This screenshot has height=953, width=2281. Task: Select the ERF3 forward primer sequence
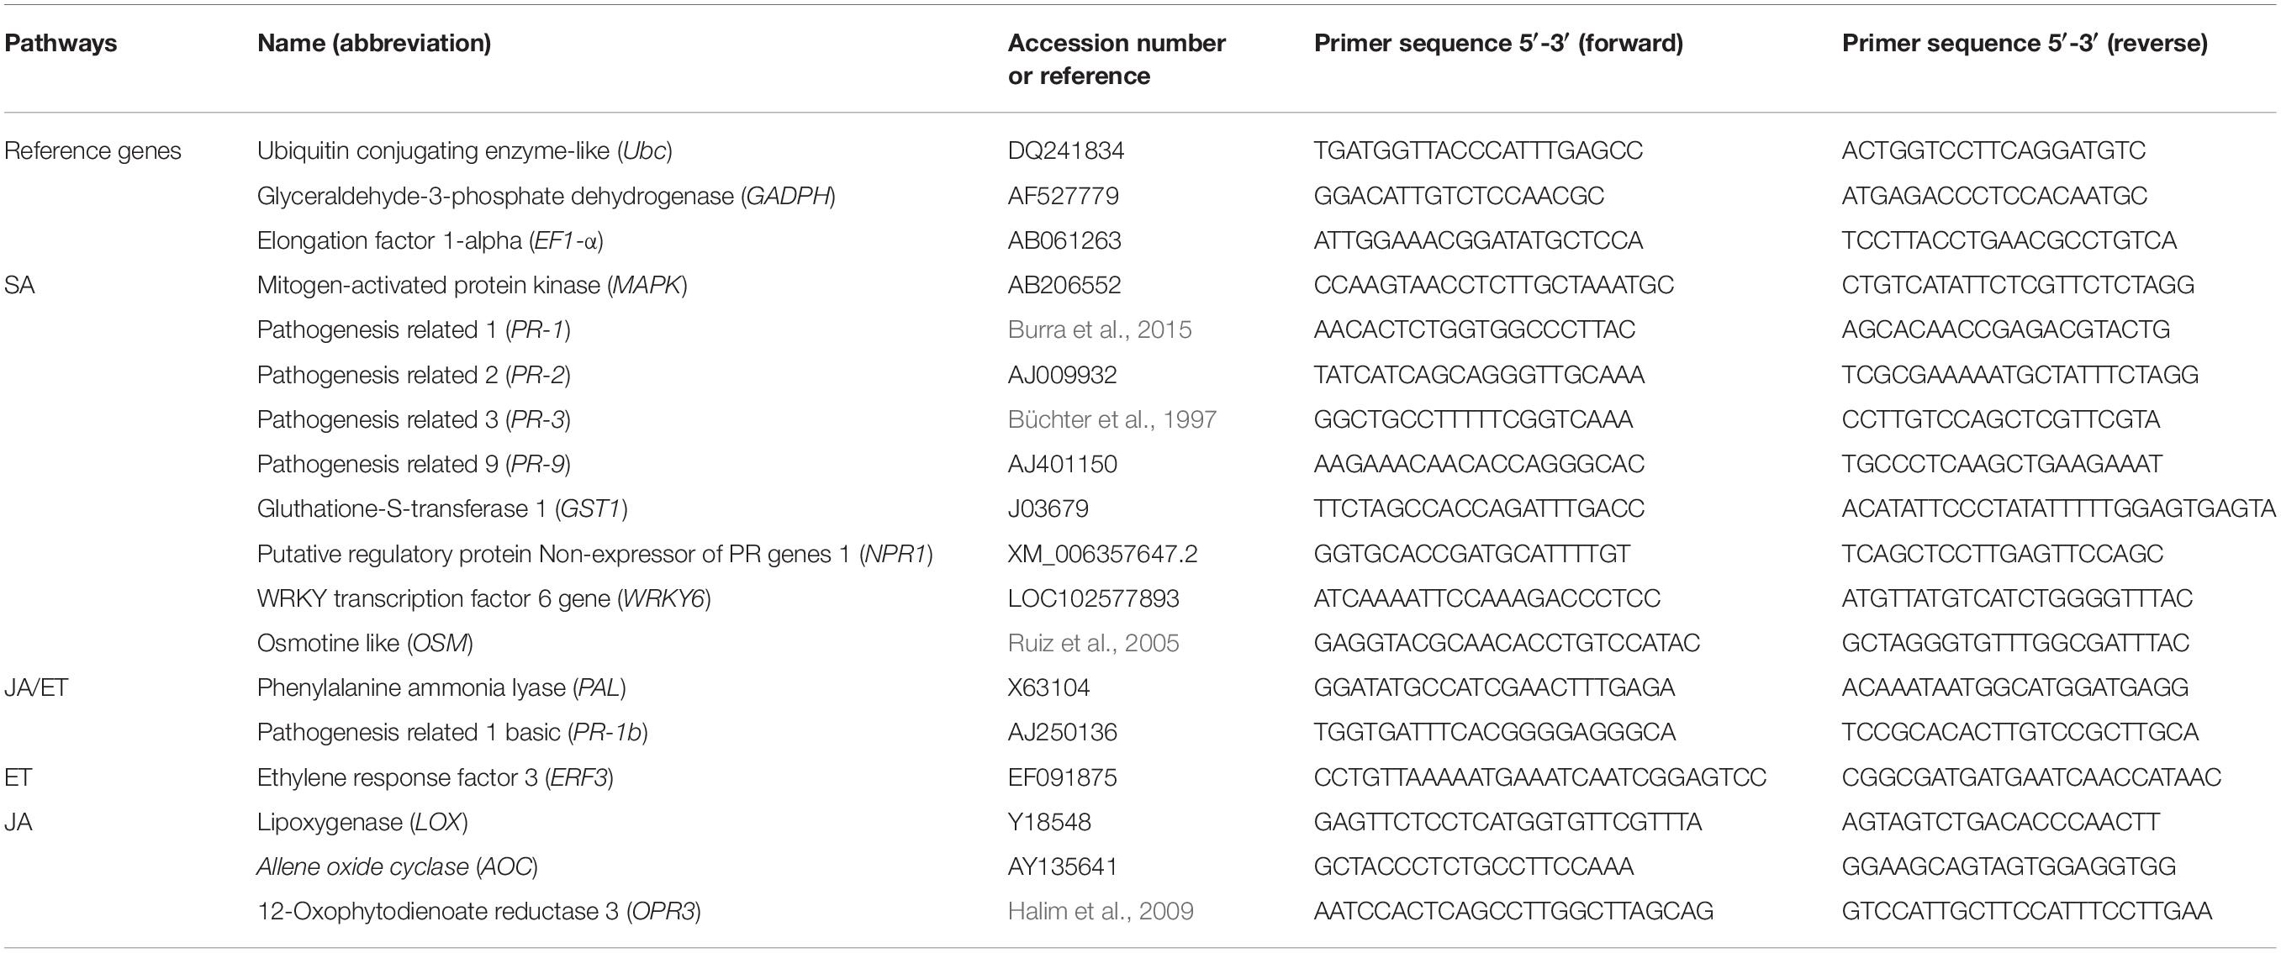pyautogui.click(x=1539, y=778)
